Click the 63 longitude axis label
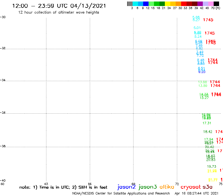Screen dimensions: 223x196 pos(46,184)
